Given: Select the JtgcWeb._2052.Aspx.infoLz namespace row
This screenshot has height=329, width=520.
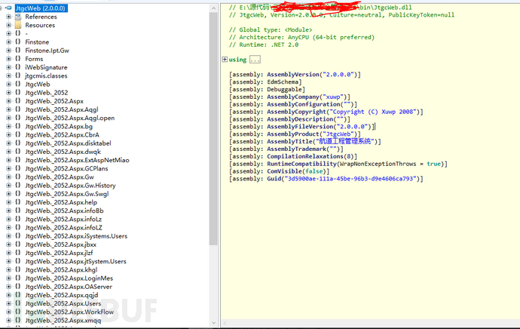Looking at the screenshot, I should pos(63,219).
